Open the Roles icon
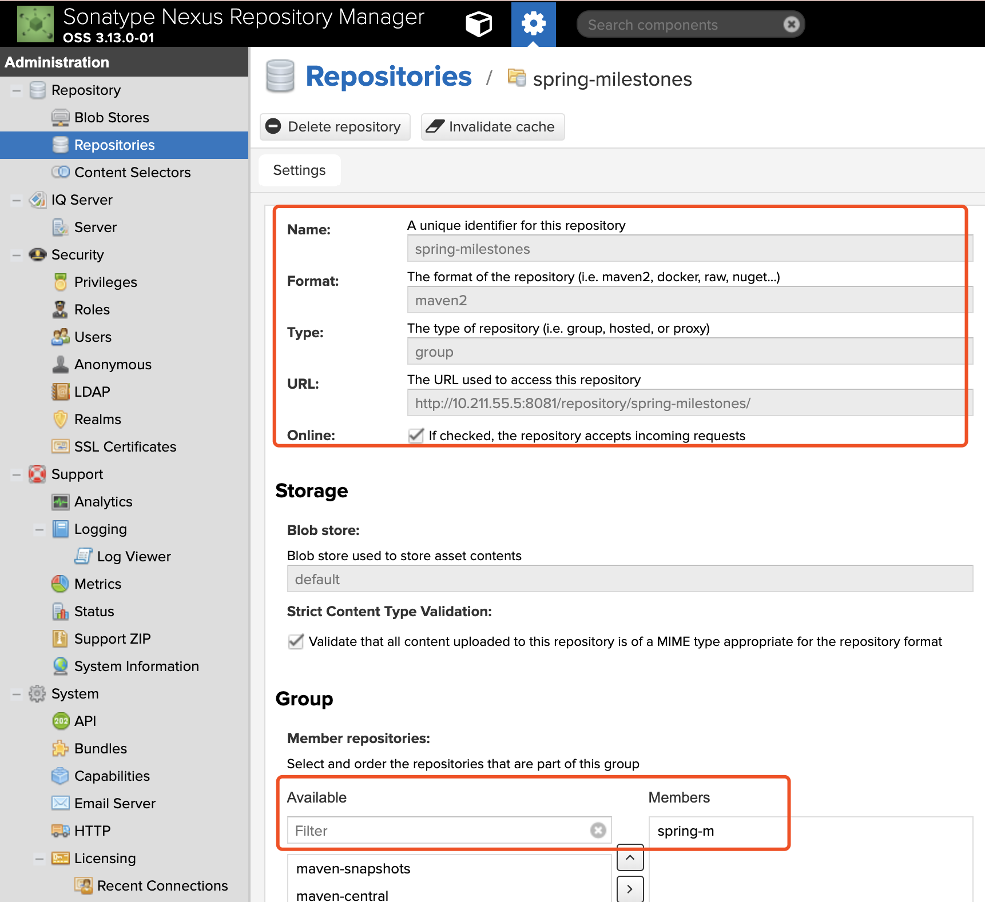Screen dimensions: 985x902 coord(60,309)
